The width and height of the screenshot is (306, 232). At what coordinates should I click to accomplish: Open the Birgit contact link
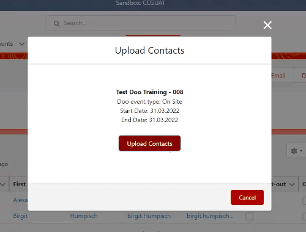pyautogui.click(x=20, y=216)
